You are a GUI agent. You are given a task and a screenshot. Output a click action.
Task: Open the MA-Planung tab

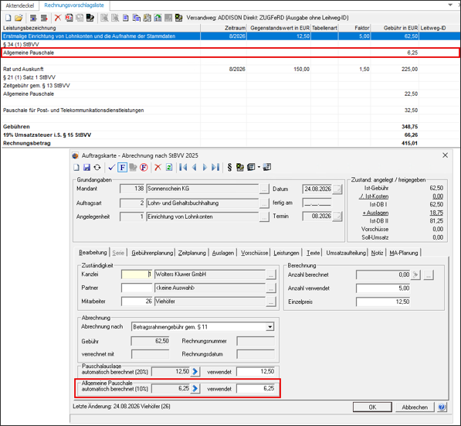[403, 253]
